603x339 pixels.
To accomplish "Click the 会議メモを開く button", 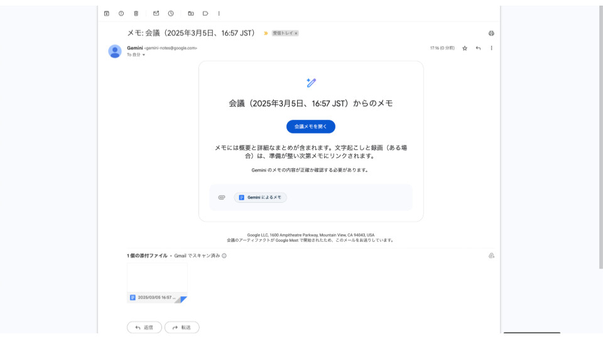I will tap(311, 126).
